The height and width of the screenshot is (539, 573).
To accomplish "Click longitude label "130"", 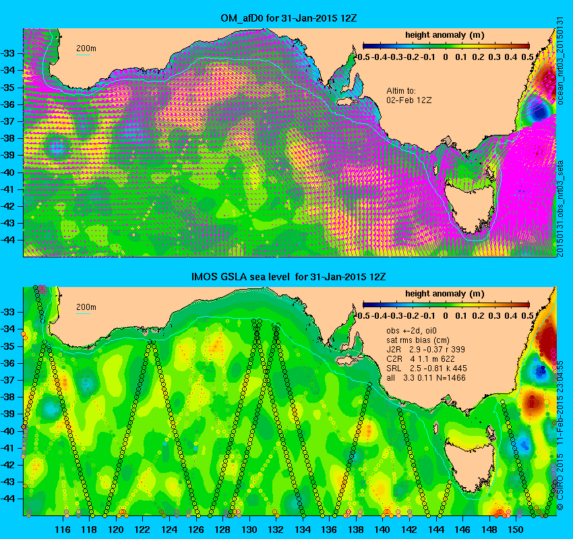I will 249,530.
